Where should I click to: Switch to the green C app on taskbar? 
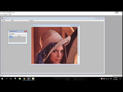coord(33,79)
